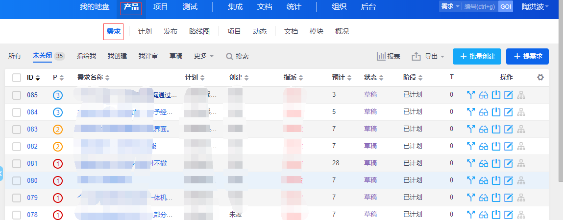Click the close icon for story 085
This screenshot has width=563, height=220.
[x=496, y=95]
